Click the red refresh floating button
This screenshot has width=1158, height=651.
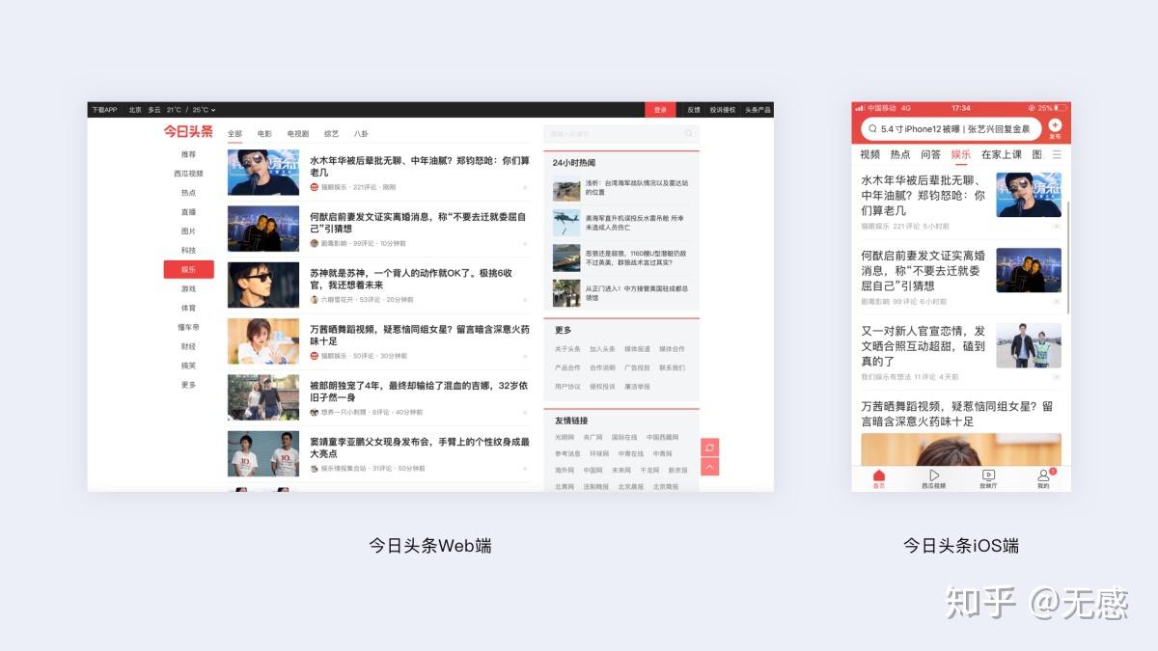click(710, 448)
